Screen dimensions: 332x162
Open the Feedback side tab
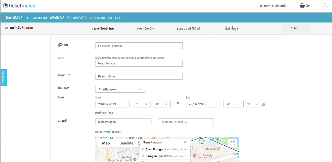click(3, 77)
